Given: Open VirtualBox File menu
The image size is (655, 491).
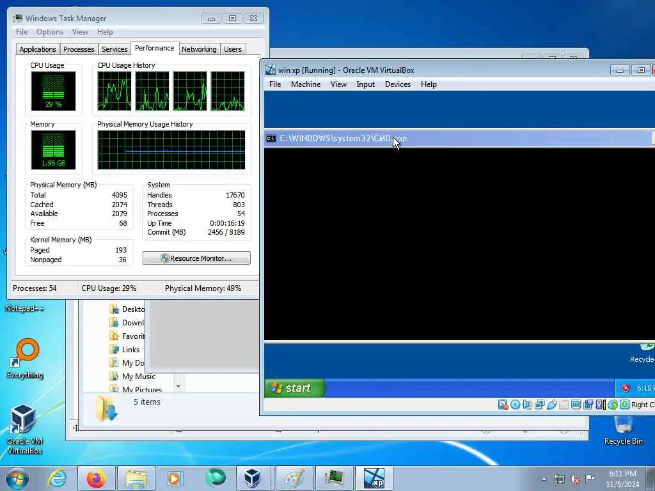Looking at the screenshot, I should tap(275, 84).
